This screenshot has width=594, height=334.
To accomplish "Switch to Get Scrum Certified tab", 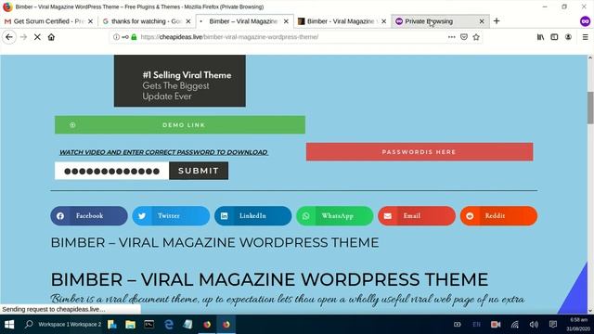I will pos(49,21).
